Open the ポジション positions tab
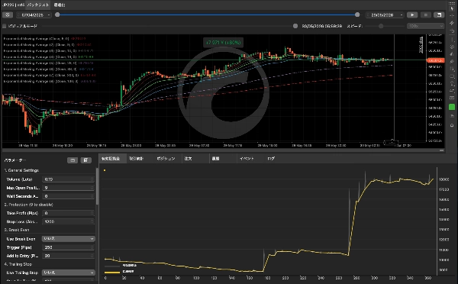The width and height of the screenshot is (458, 284). [166, 158]
